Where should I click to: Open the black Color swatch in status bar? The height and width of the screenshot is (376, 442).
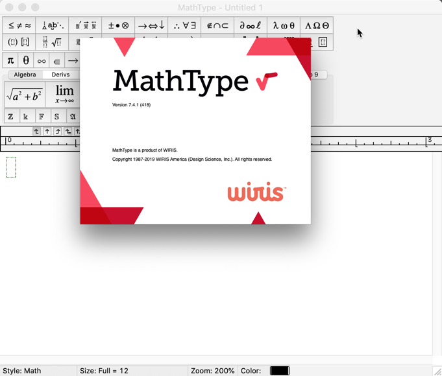pyautogui.click(x=280, y=371)
